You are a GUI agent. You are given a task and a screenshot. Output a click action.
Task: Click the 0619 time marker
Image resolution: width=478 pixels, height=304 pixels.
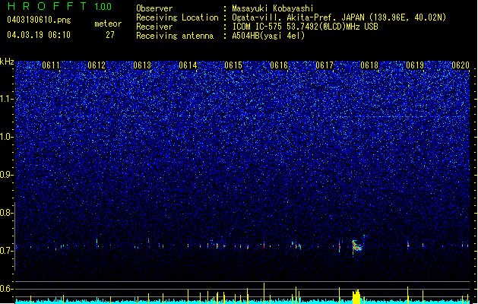[415, 65]
